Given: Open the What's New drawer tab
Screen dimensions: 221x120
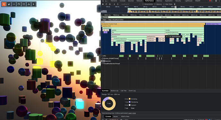Looking at the screenshot, I should [x=125, y=116].
